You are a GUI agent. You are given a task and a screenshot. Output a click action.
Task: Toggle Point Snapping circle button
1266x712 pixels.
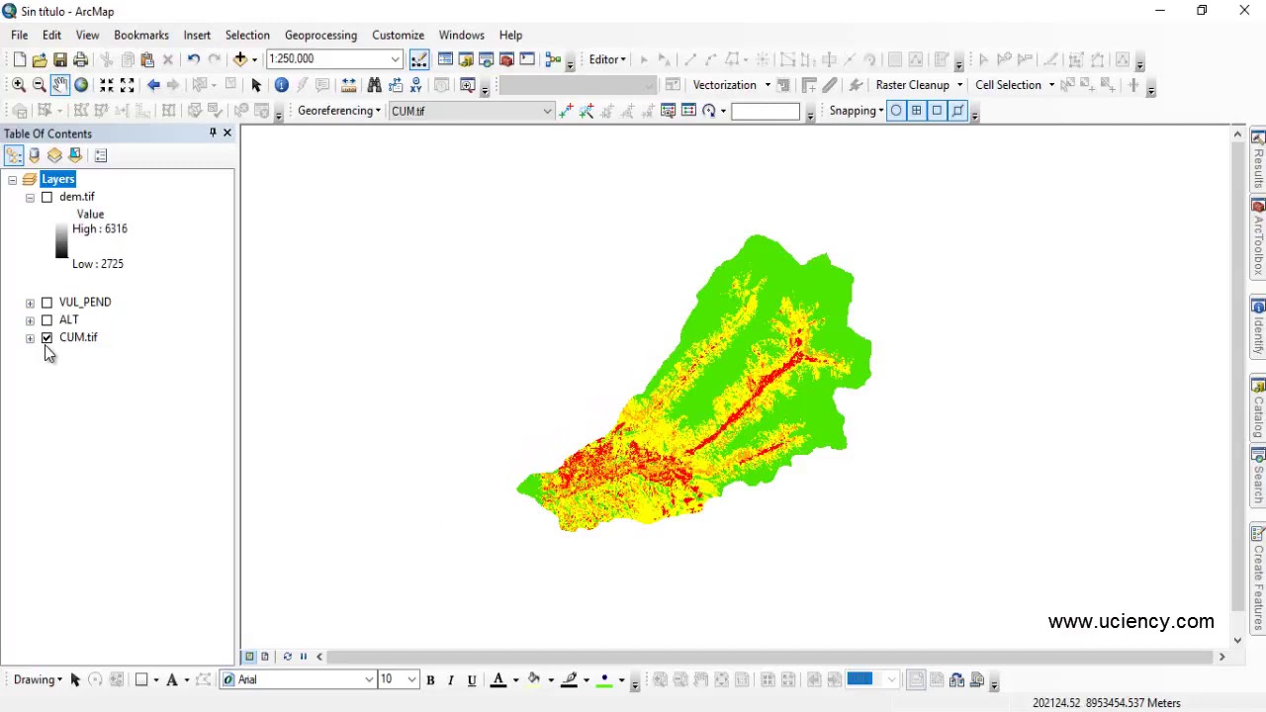(x=895, y=111)
